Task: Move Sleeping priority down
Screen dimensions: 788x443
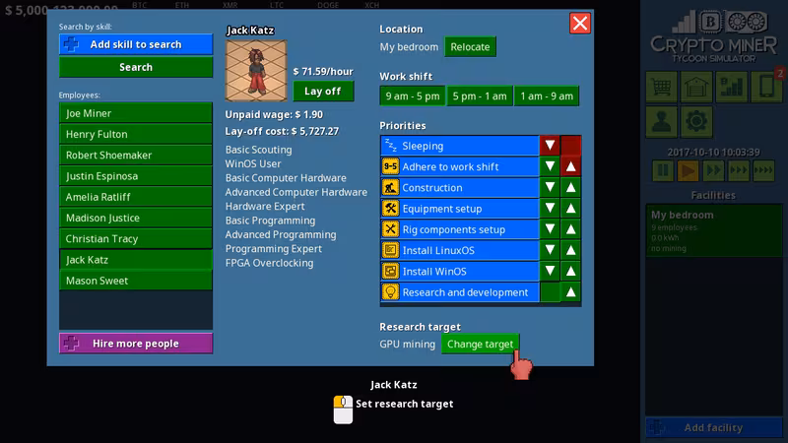Action: tap(550, 146)
